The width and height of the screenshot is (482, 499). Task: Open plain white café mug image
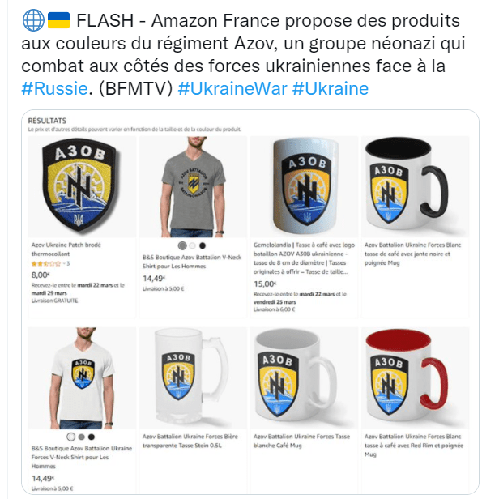click(304, 378)
